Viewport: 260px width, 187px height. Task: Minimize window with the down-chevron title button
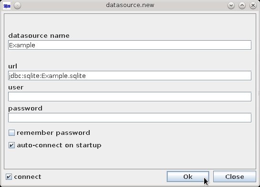point(231,6)
